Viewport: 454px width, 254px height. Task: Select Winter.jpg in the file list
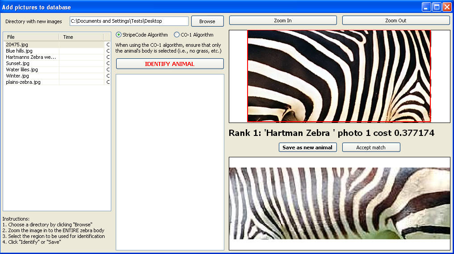click(16, 76)
